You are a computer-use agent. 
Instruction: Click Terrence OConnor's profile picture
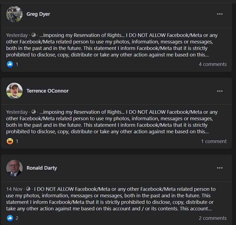pyautogui.click(x=14, y=91)
